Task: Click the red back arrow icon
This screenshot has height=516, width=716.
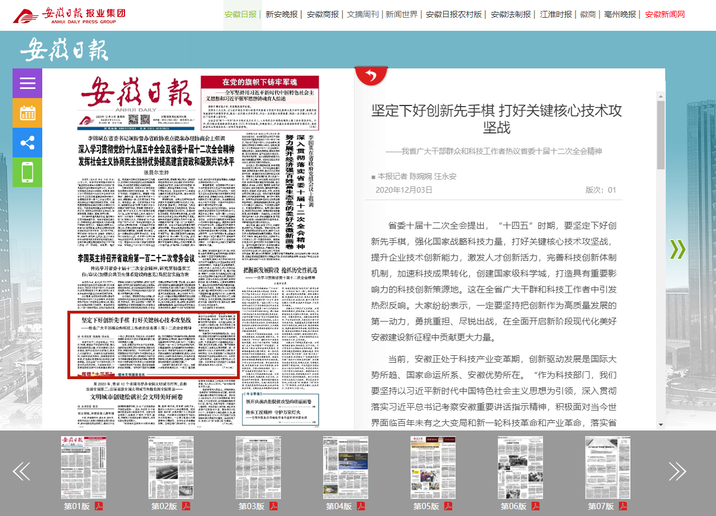Action: 371,75
